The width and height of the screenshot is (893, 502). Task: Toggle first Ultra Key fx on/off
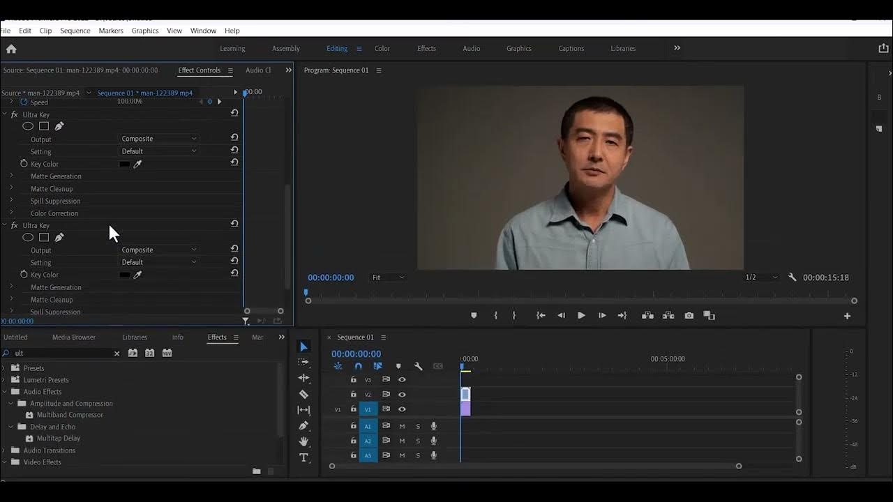(x=14, y=115)
